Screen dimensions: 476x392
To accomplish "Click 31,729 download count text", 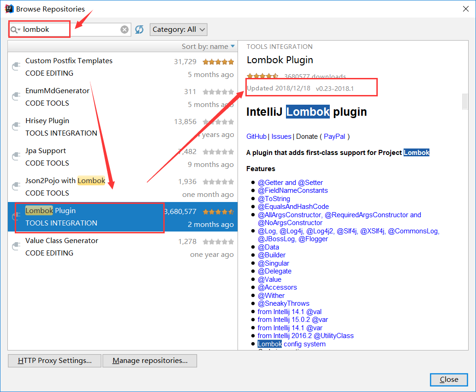I will click(185, 62).
